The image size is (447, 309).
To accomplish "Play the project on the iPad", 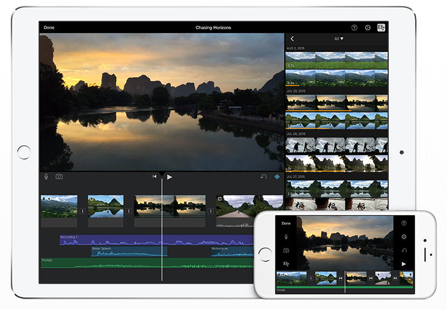I will pos(170,177).
